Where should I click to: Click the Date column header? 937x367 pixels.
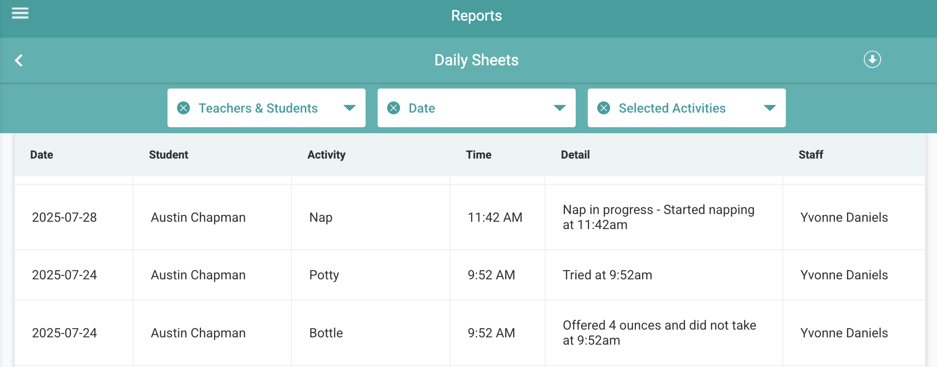click(42, 155)
